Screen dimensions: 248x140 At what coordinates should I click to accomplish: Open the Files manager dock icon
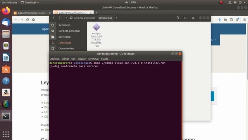coord(6,34)
